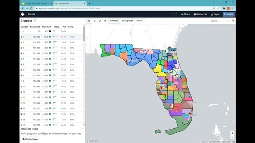Viewport: 255px width, 143px height.
Task: Open map settings gear icon
Action: [x=105, y=21]
